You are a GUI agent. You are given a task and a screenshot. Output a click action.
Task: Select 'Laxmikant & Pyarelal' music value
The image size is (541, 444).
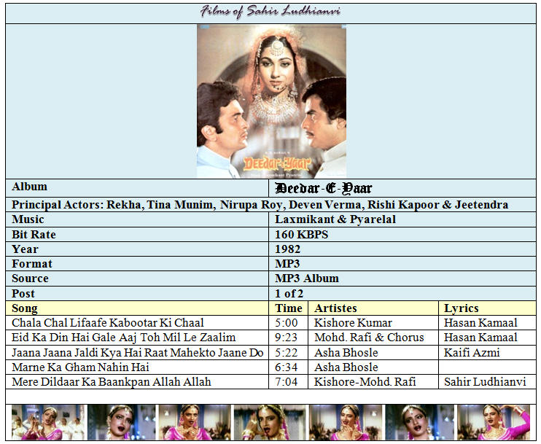click(x=335, y=219)
